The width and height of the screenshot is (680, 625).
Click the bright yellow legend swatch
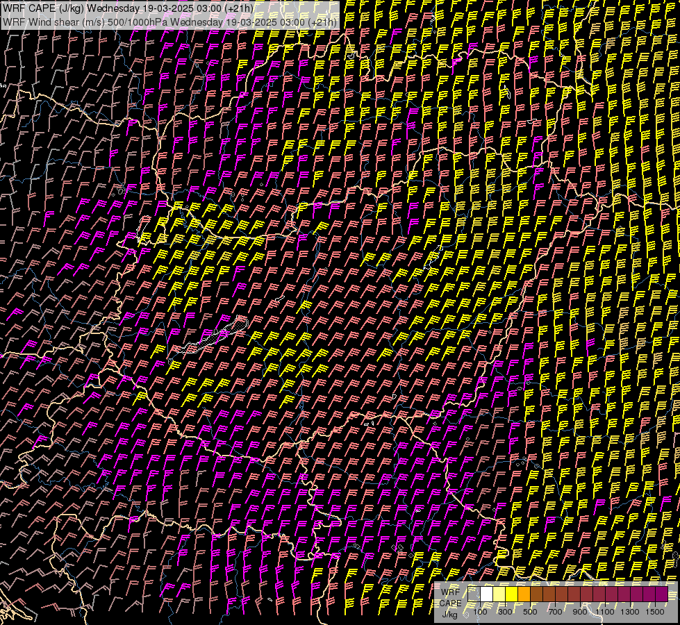tap(512, 594)
